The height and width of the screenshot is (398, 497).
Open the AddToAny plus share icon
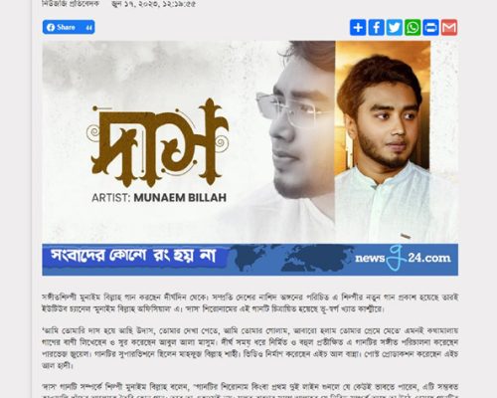pyautogui.click(x=358, y=27)
